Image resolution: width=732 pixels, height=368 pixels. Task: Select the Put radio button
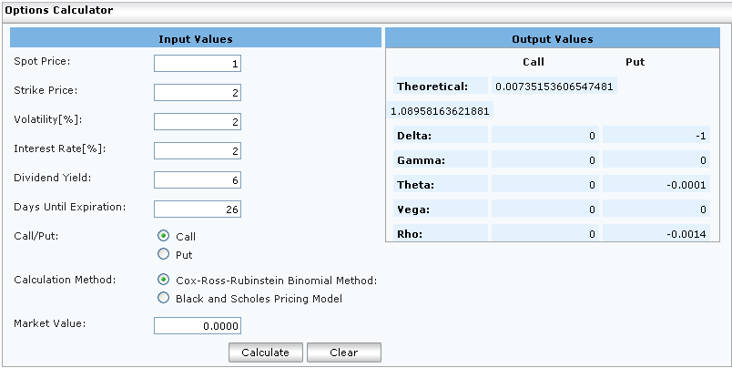(164, 254)
